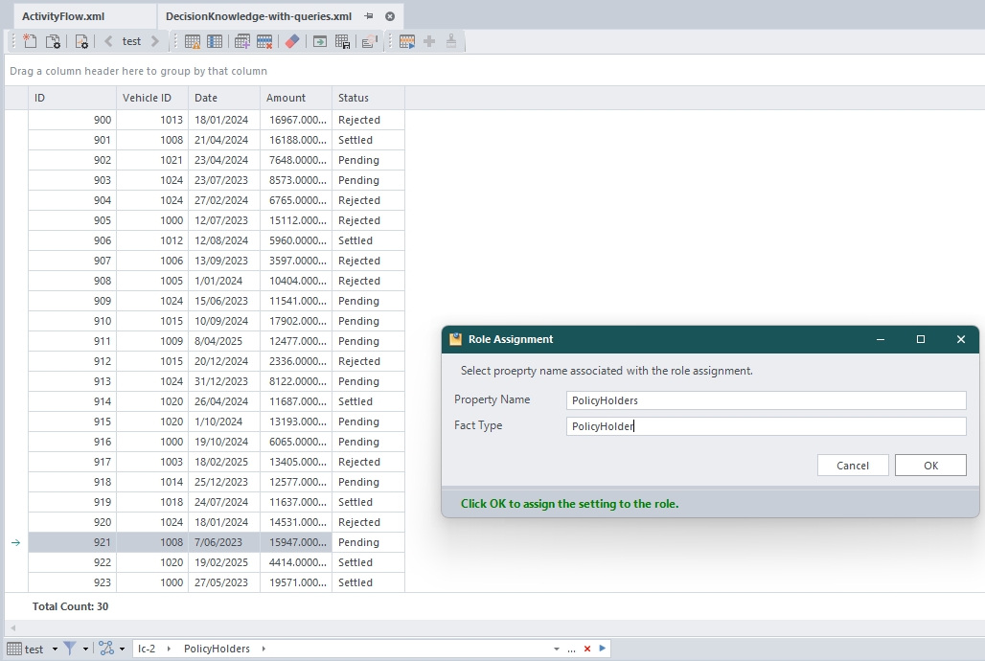985x661 pixels.
Task: Click date cell 7/06/2023 in selected row
Action: (224, 542)
